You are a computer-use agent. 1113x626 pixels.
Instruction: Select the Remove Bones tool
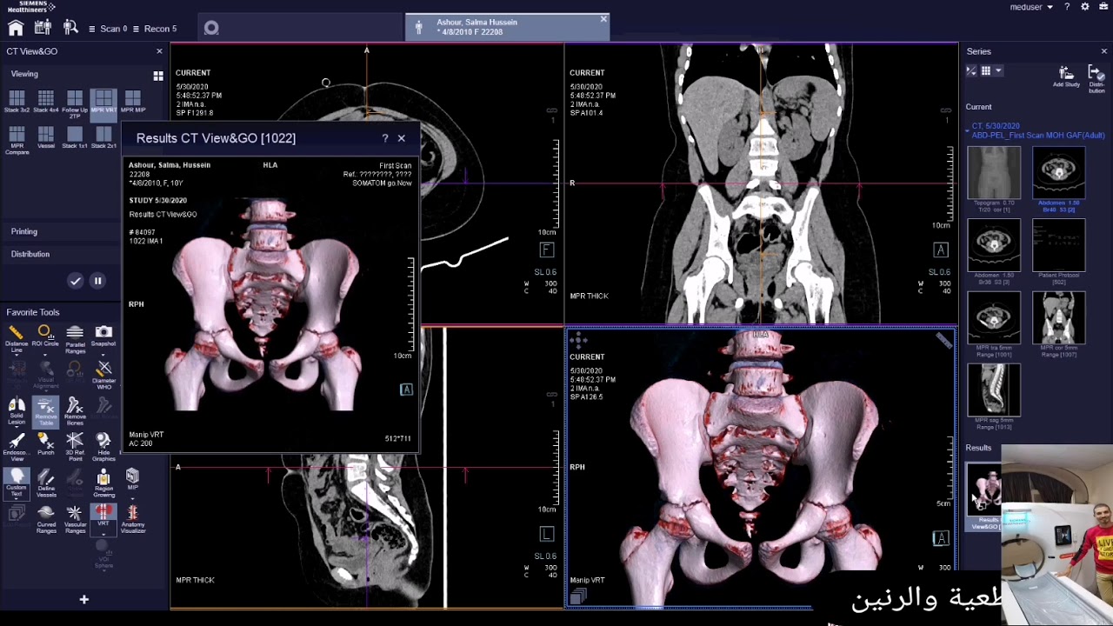click(x=75, y=411)
